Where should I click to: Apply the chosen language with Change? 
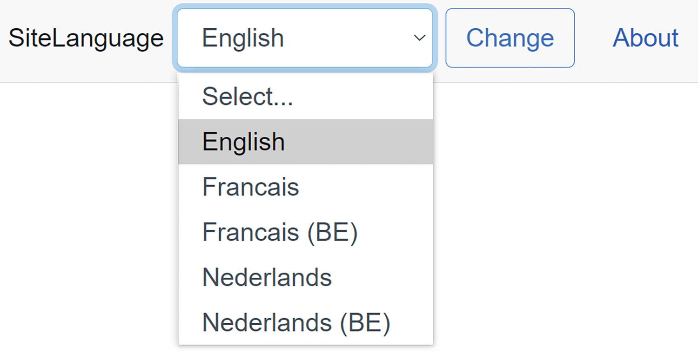tap(510, 38)
